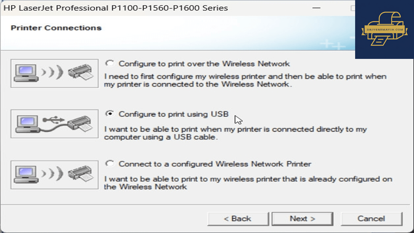Select the Connect to configured Wireless Printer radio button
The width and height of the screenshot is (414, 233).
pyautogui.click(x=110, y=164)
